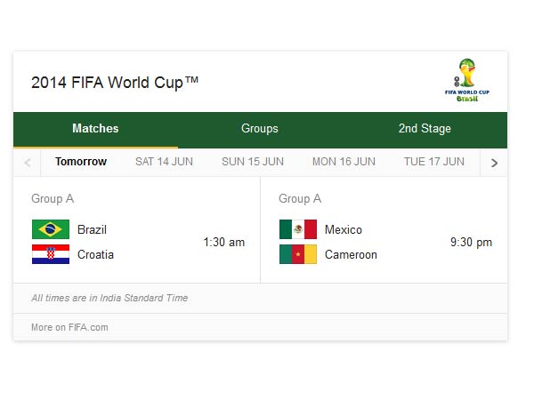Open the Mexico vs Cameroon 9:30 pm match
This screenshot has height=400, width=534.
471,242
